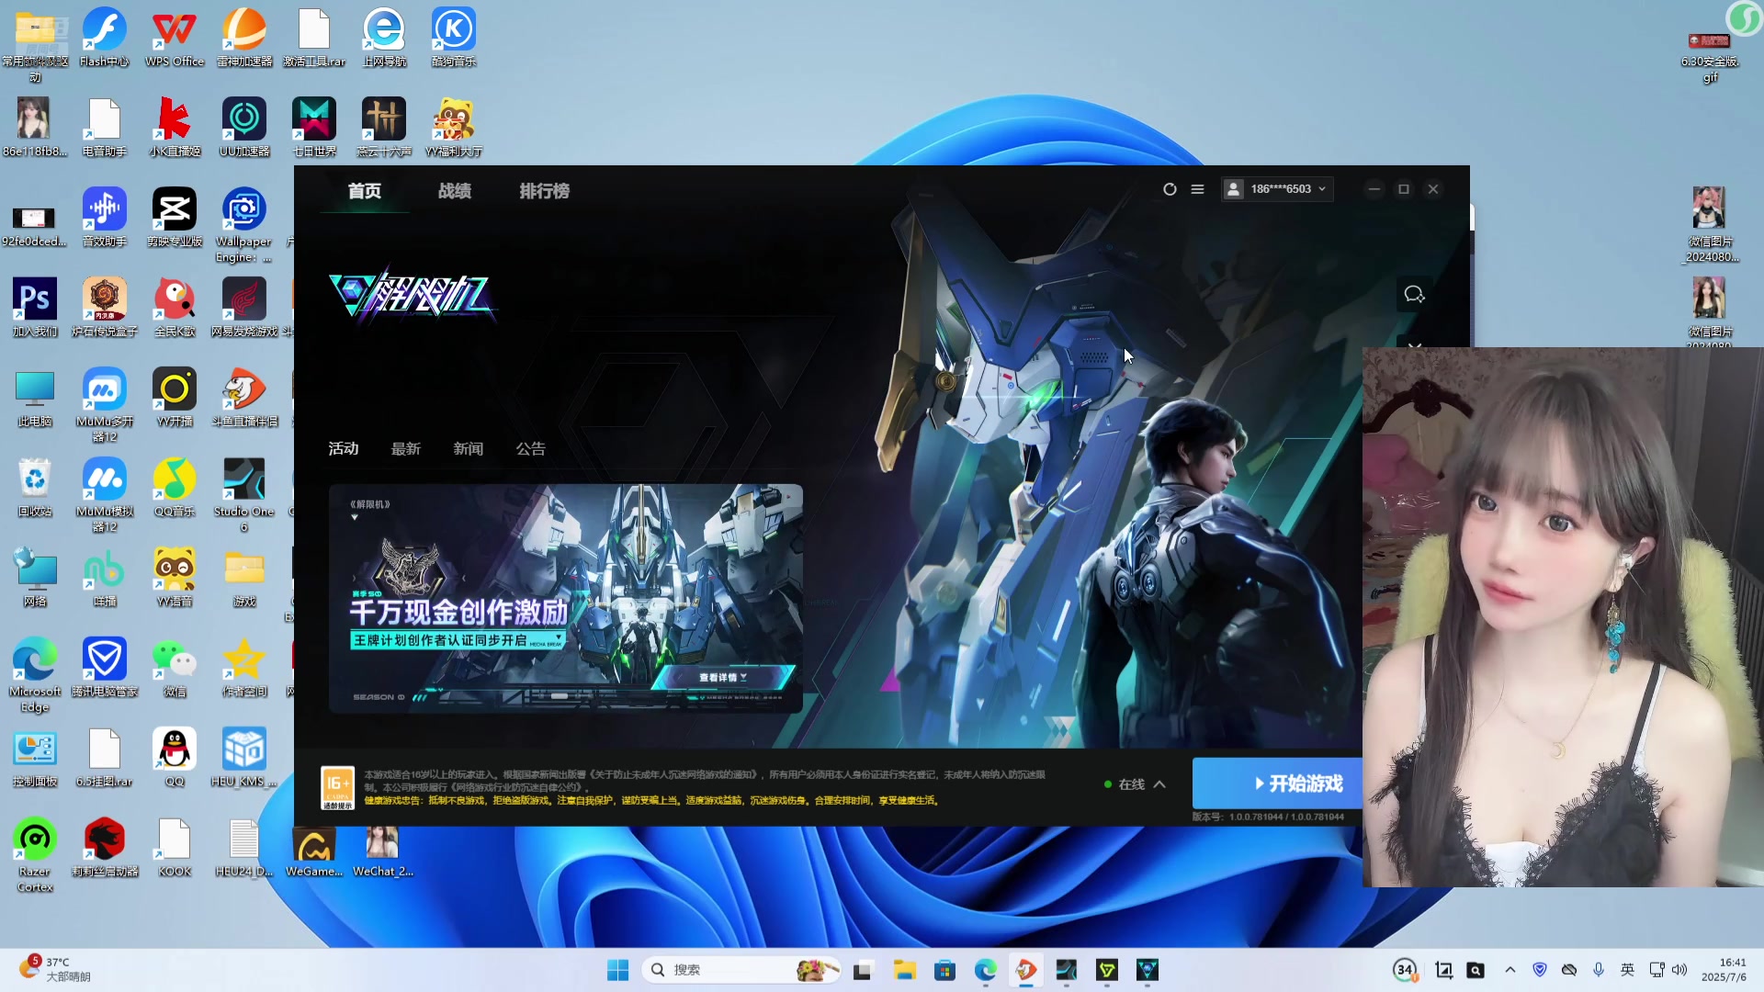Open UU加速器 desktop icon

click(244, 129)
